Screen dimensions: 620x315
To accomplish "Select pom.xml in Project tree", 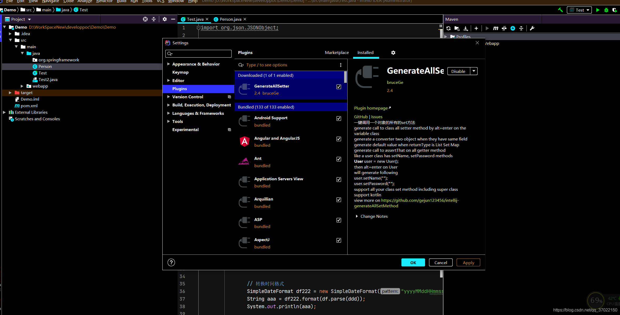I will coord(29,106).
